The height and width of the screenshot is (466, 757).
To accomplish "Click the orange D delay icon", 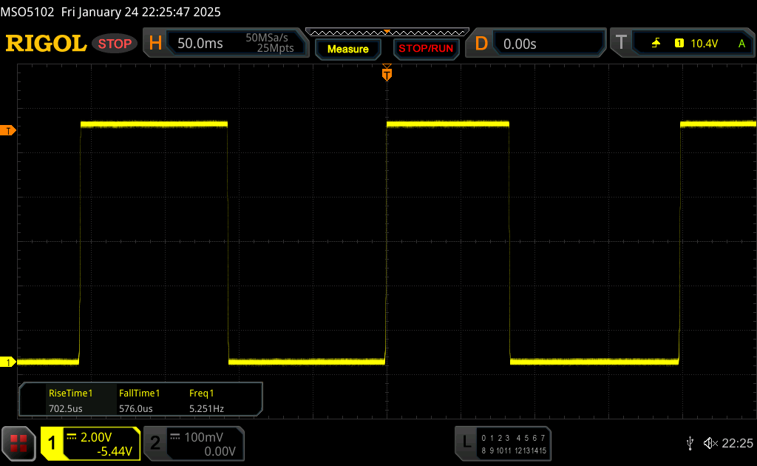I will [x=481, y=44].
